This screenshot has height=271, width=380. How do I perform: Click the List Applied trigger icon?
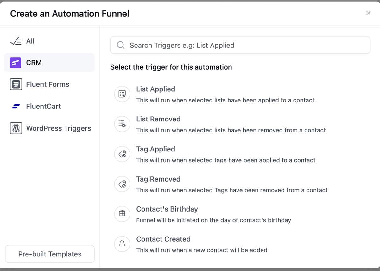122,94
